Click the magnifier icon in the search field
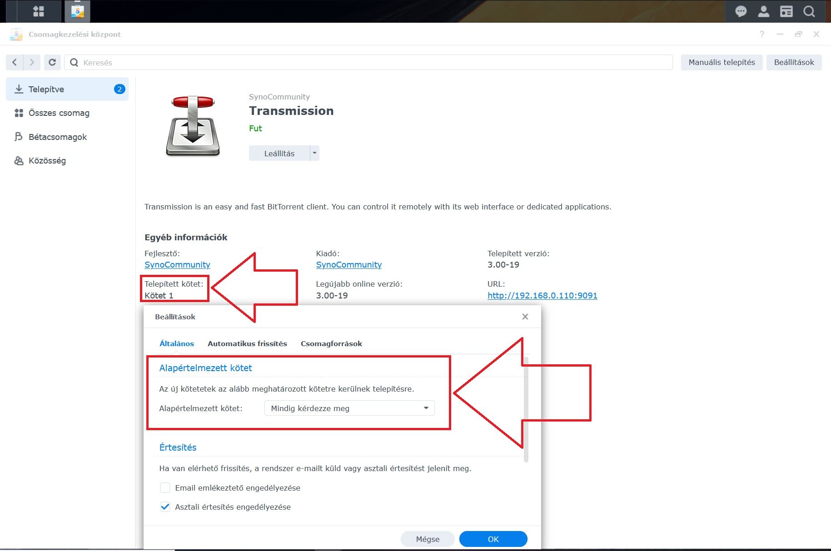 click(75, 62)
